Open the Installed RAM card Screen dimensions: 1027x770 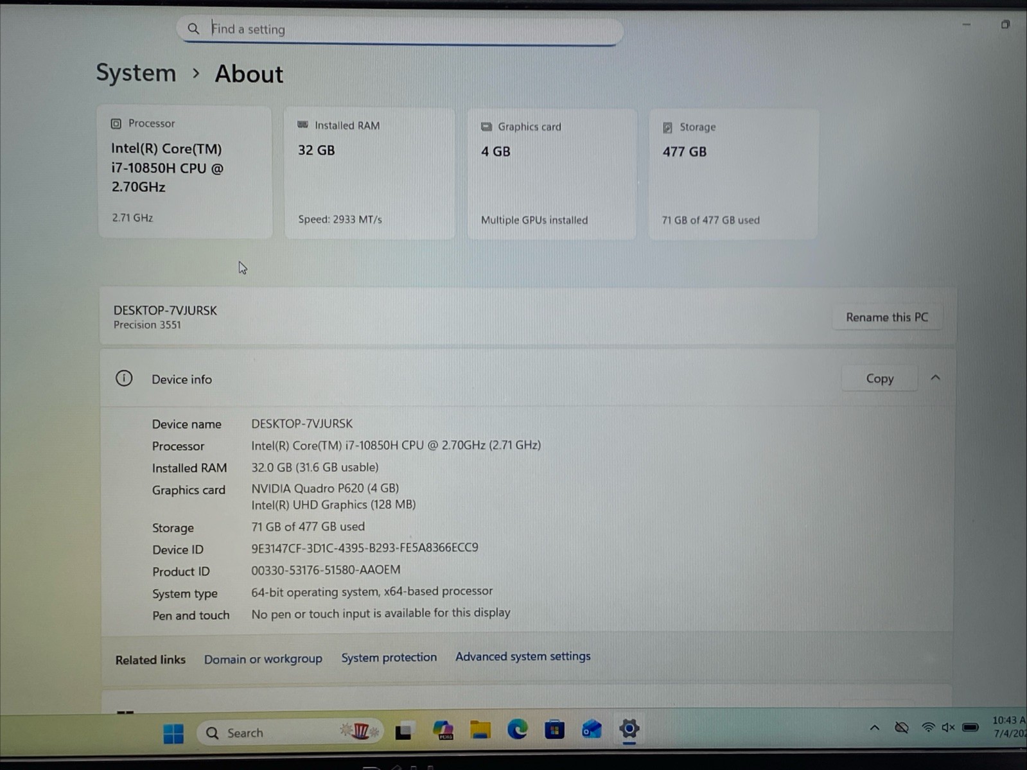pos(369,173)
